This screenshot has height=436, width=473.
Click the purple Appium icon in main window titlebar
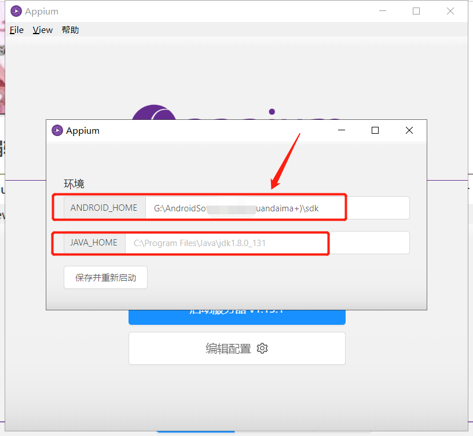click(x=17, y=10)
